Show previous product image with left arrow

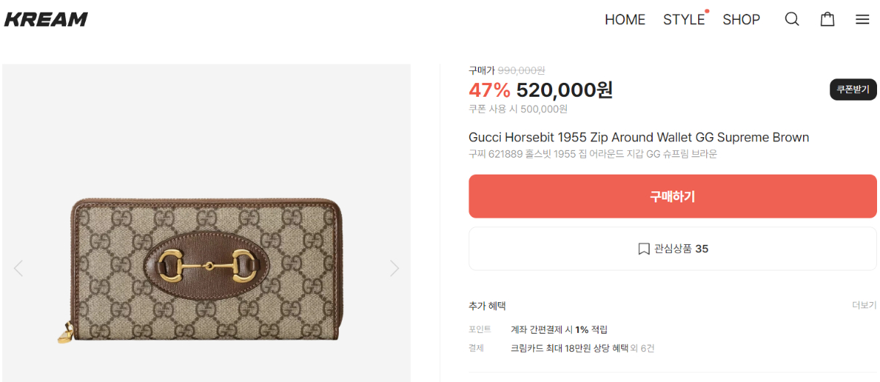(18, 268)
